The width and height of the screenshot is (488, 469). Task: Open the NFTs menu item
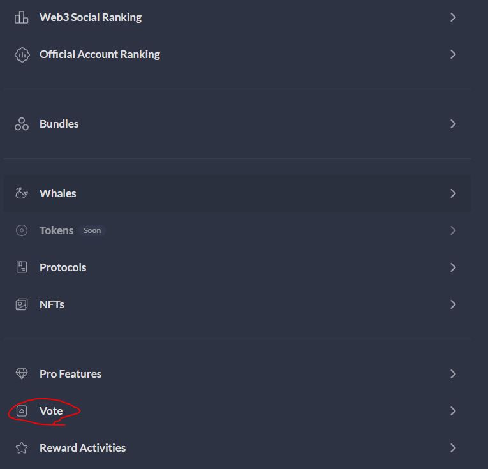point(237,304)
